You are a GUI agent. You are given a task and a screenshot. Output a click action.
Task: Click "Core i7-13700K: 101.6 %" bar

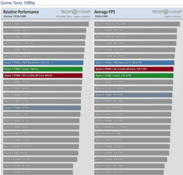(43, 56)
